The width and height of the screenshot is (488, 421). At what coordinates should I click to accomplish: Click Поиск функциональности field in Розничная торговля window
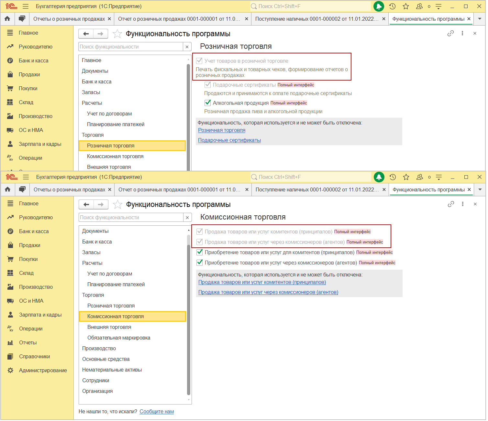point(131,47)
